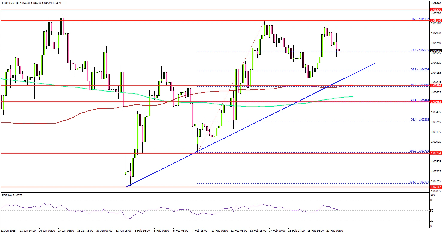The height and width of the screenshot is (234, 443).
Task: Click the current price 1.04595 black tag
Action: point(436,51)
